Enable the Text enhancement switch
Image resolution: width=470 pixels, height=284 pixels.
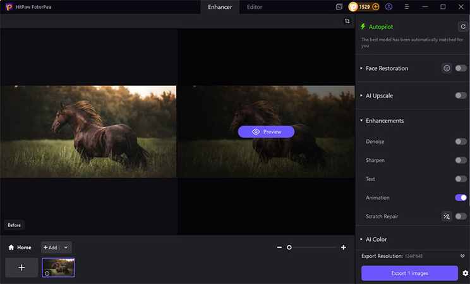coord(461,179)
